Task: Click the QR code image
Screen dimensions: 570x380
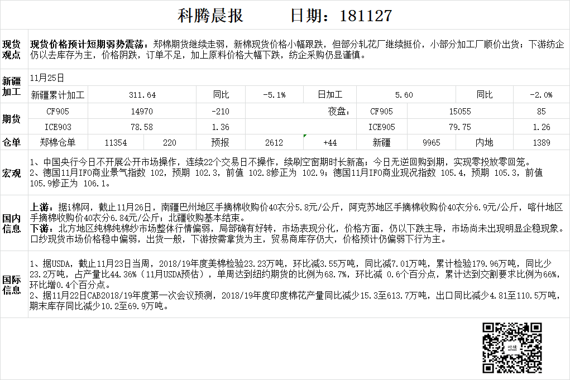Action: 512,347
